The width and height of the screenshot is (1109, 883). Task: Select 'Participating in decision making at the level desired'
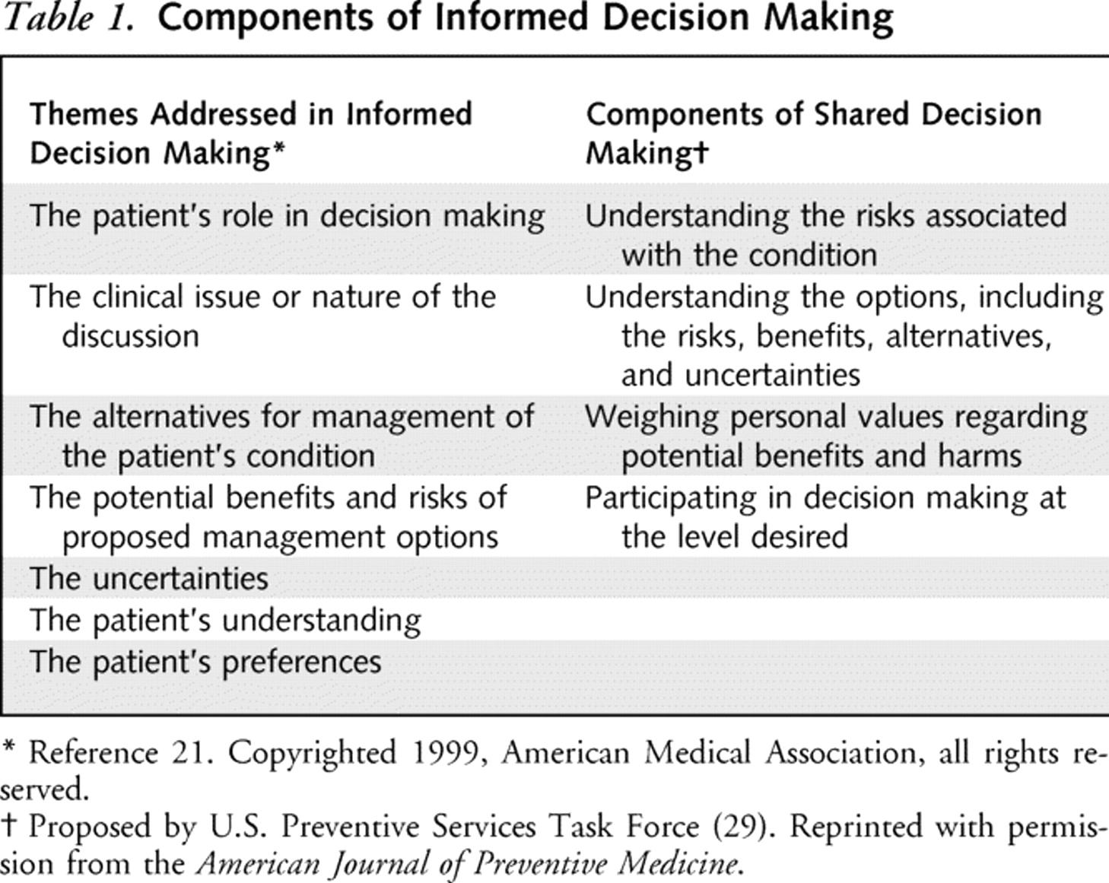[825, 517]
